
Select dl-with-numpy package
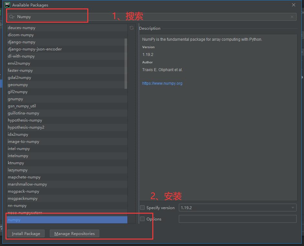click(67, 56)
